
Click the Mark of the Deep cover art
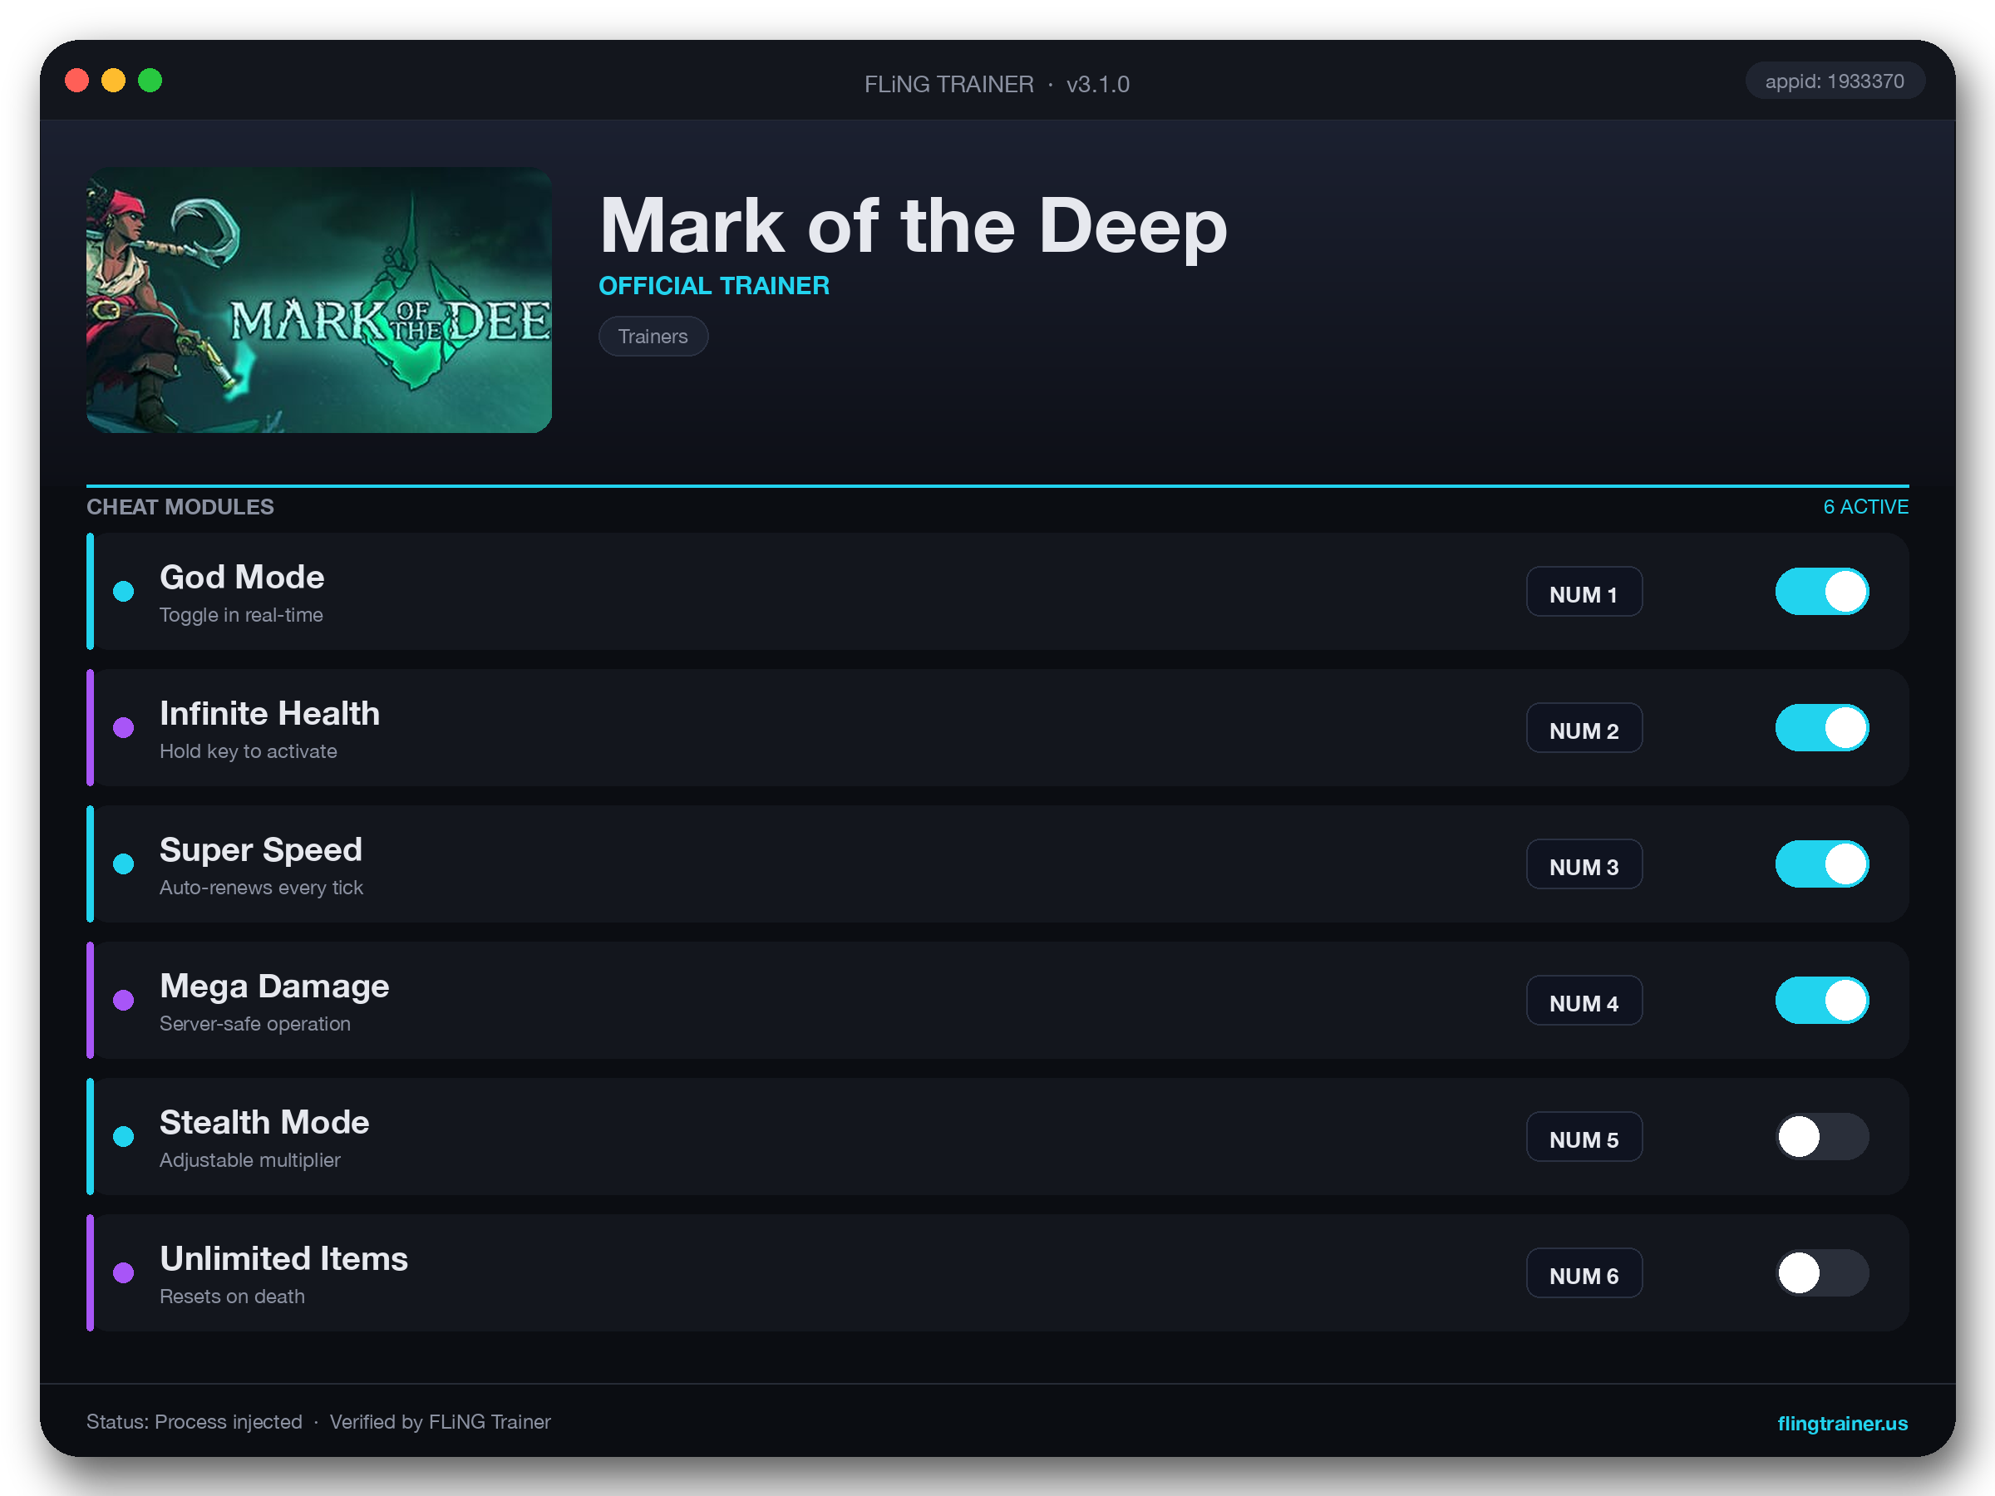[x=318, y=300]
